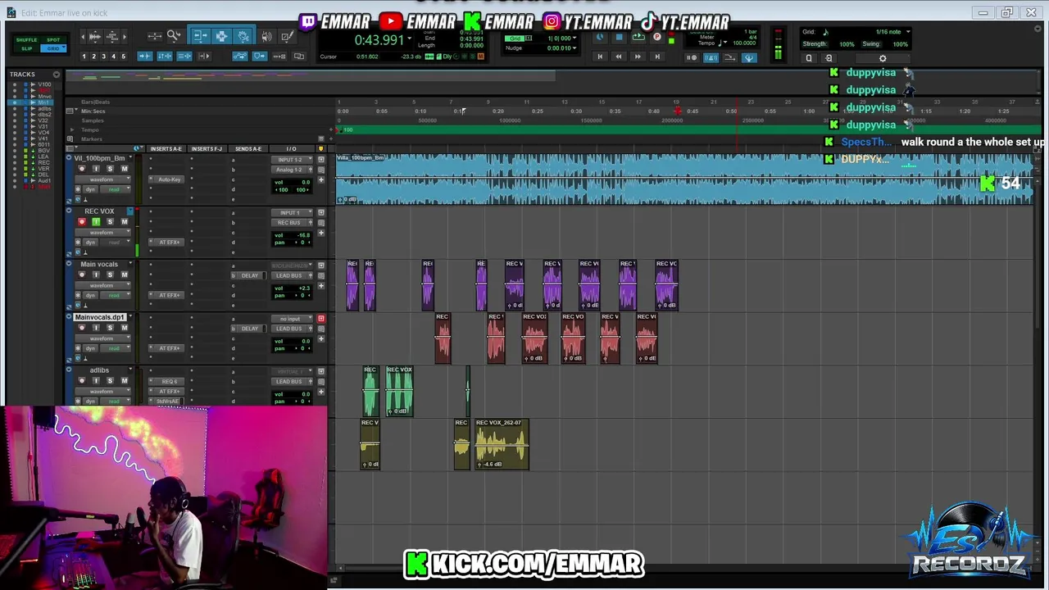The height and width of the screenshot is (590, 1049).
Task: Toggle the Wait for Note button
Action: (x=693, y=57)
